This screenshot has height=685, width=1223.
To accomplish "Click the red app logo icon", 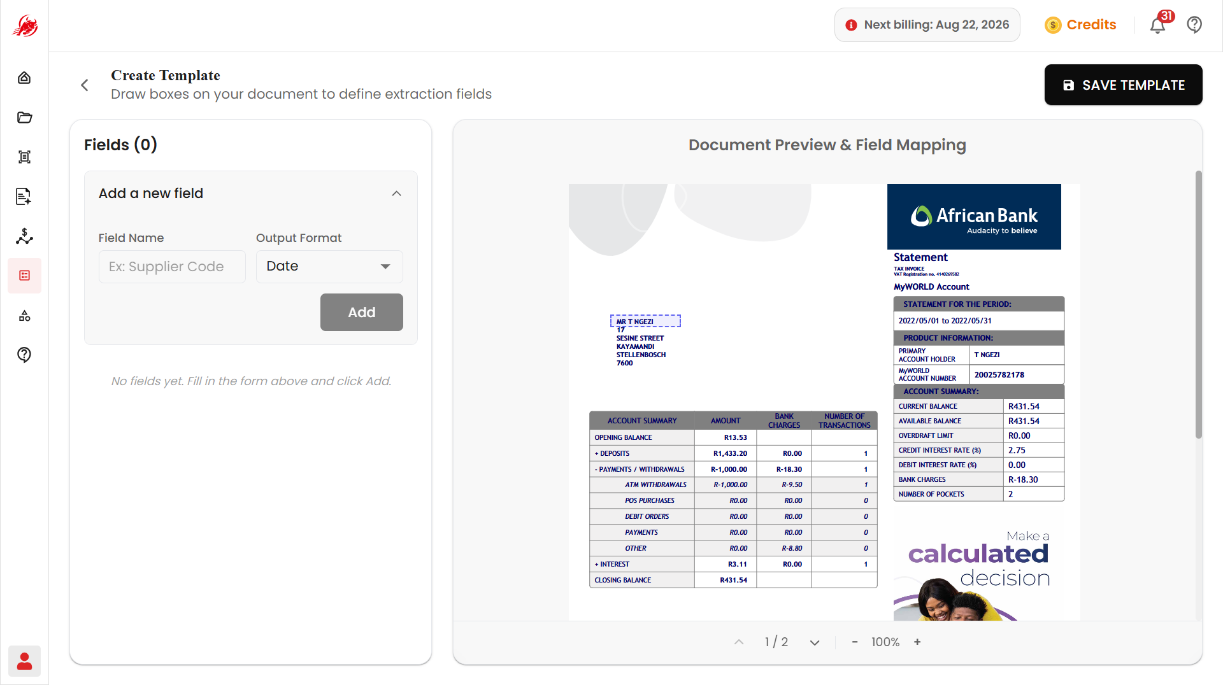I will (x=25, y=26).
